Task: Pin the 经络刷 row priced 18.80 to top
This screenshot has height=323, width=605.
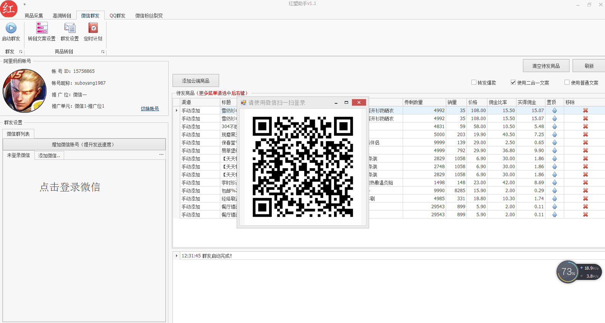Action: [555, 199]
